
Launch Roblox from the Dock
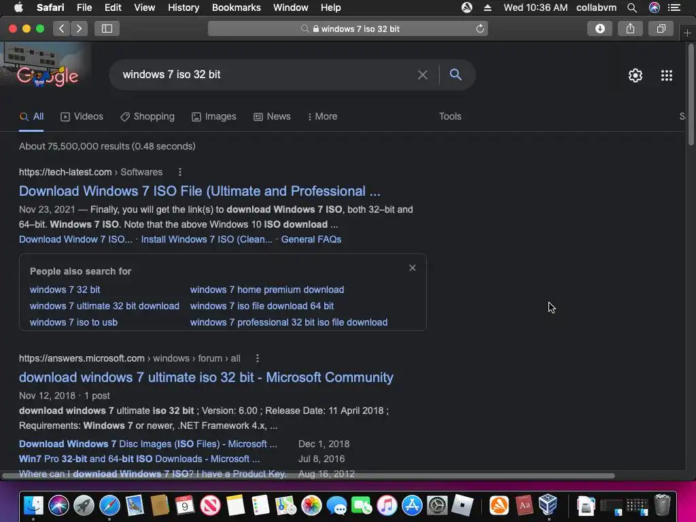click(x=462, y=505)
